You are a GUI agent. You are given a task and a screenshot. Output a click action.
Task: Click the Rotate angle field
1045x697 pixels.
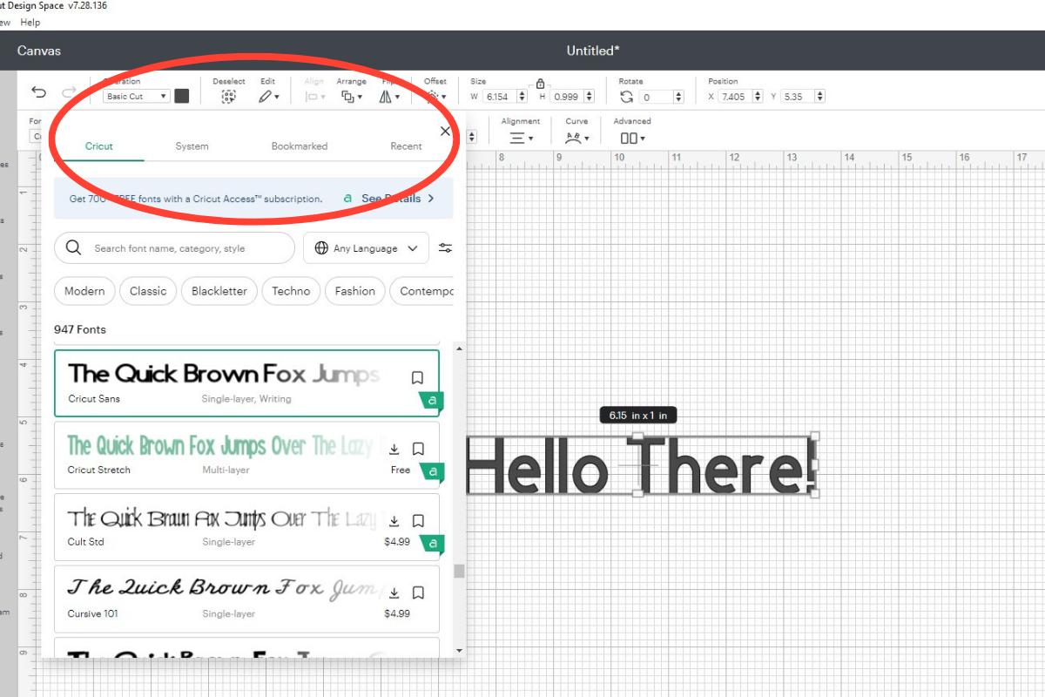pos(656,97)
